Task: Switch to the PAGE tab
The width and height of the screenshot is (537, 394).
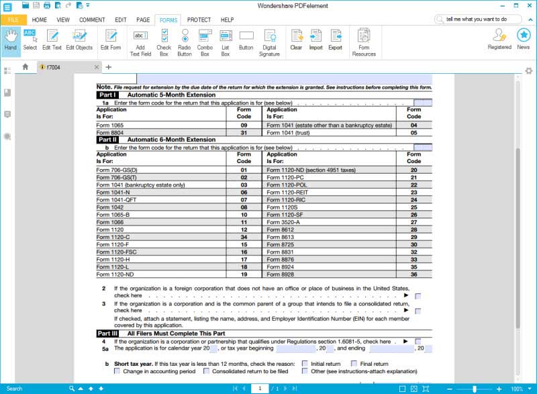Action: [143, 20]
